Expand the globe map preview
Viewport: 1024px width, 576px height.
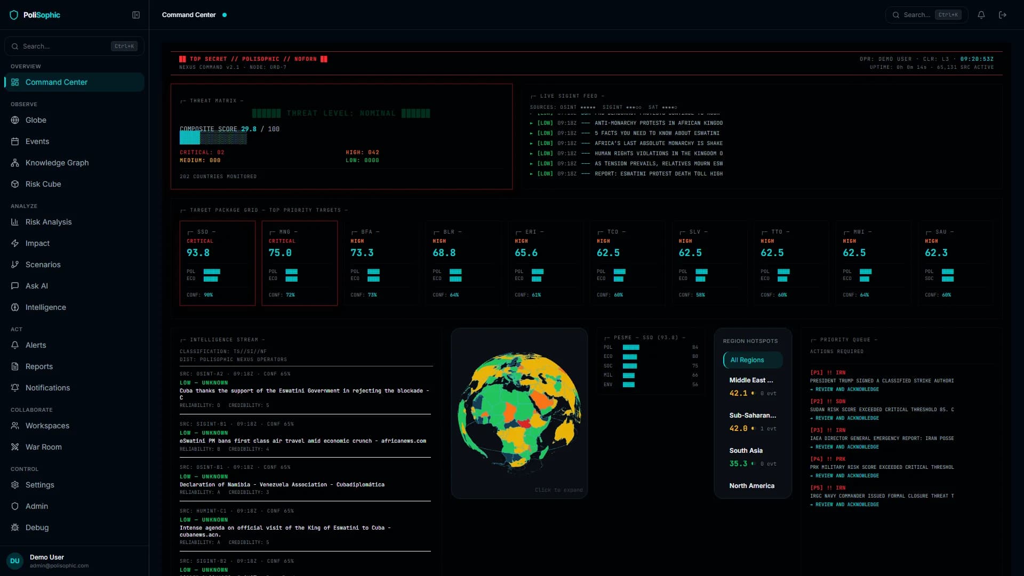click(519, 413)
